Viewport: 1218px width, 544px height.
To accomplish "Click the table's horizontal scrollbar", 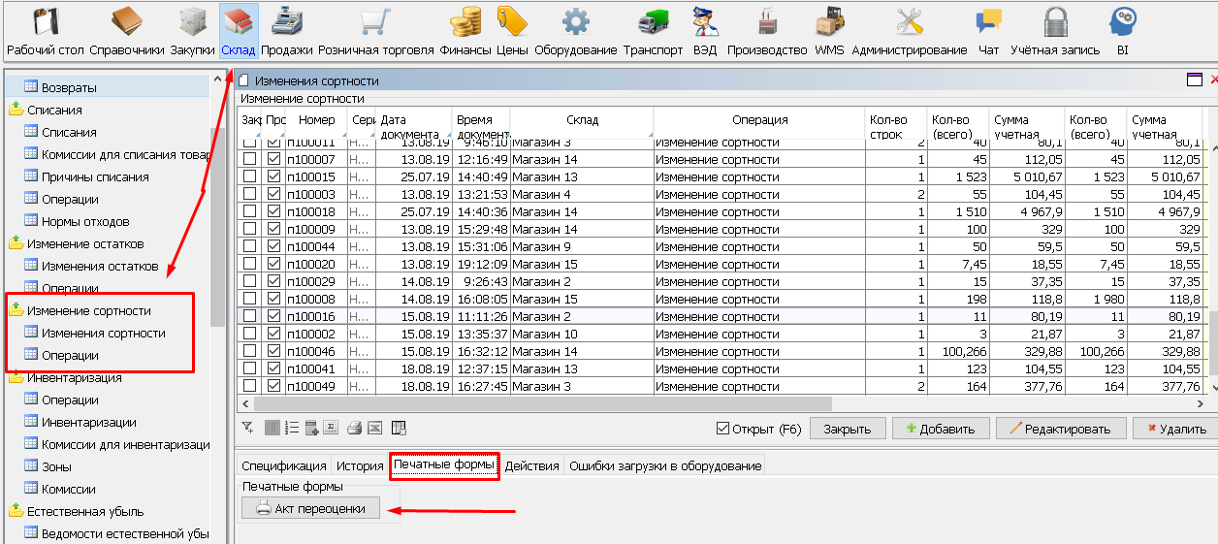I will [x=533, y=404].
